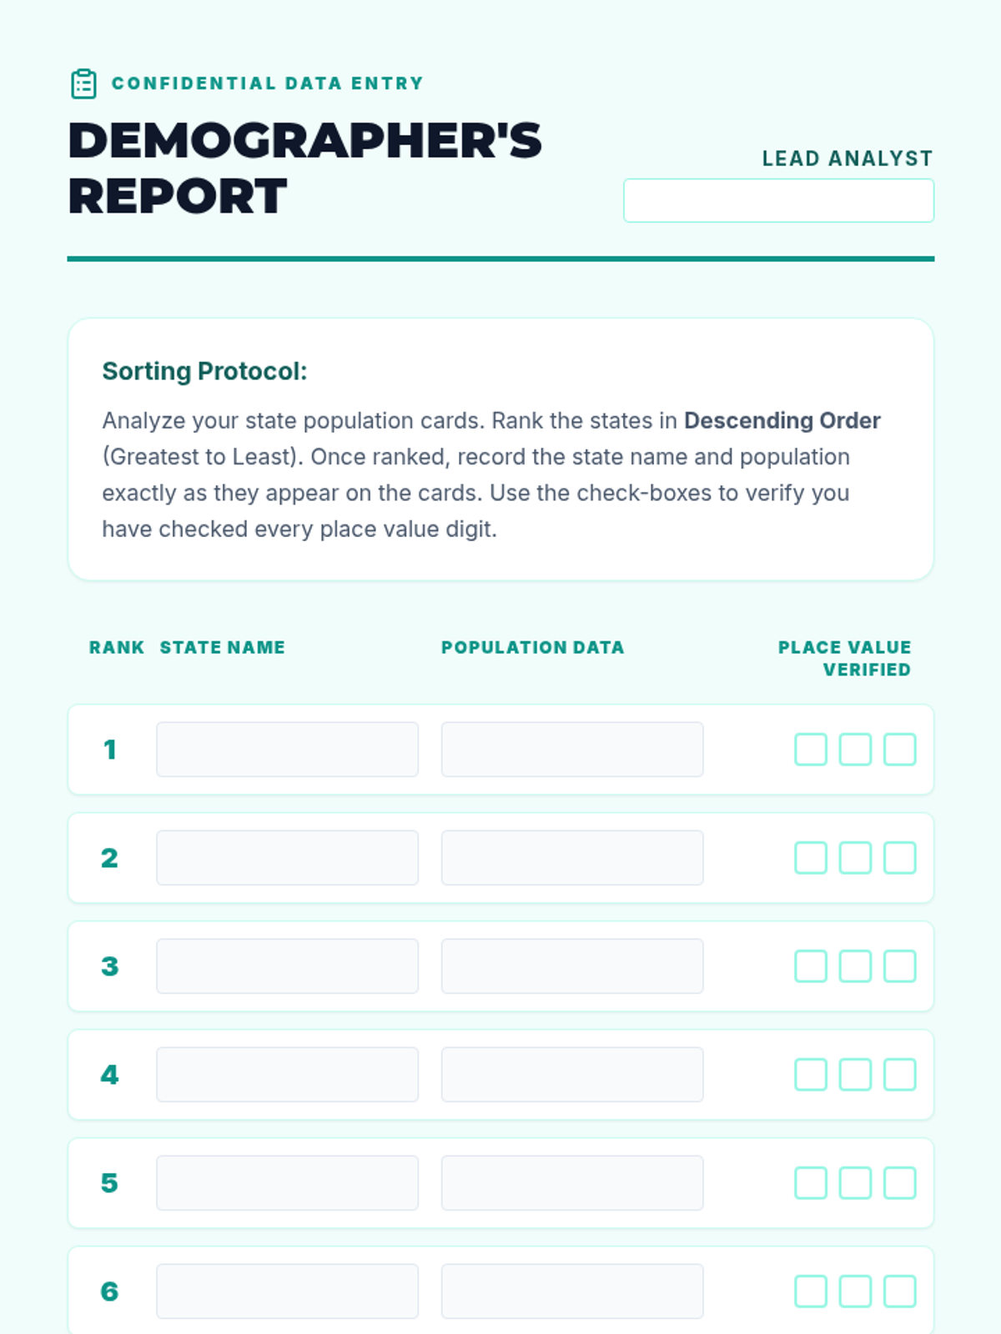Screen dimensions: 1001x1334
Task: Tick the middle place value box in row 2
Action: (x=855, y=857)
